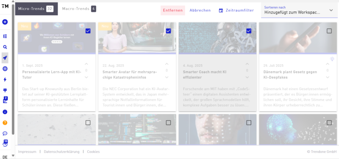Upvote the Smarter Coach card
339x159 pixels.
point(247,64)
